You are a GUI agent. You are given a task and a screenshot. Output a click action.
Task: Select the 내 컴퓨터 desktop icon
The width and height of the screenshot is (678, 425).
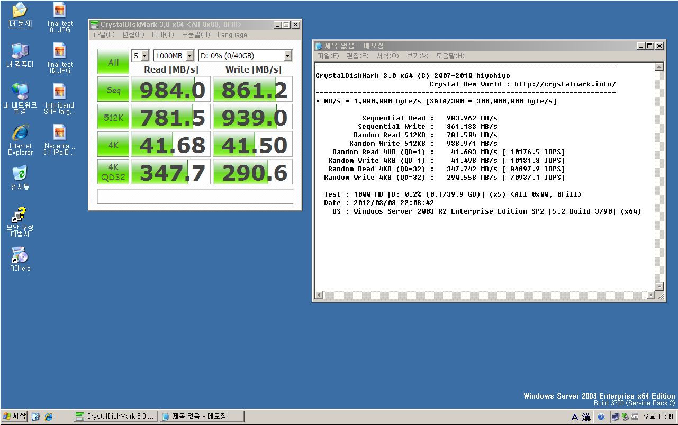pos(20,55)
